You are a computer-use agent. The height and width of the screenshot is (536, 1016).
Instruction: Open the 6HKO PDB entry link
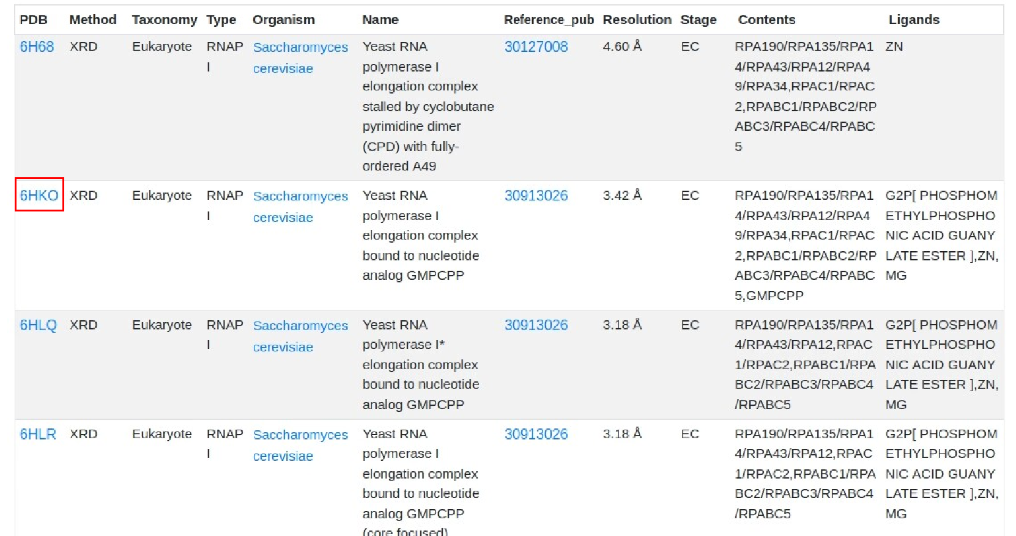[x=39, y=196]
